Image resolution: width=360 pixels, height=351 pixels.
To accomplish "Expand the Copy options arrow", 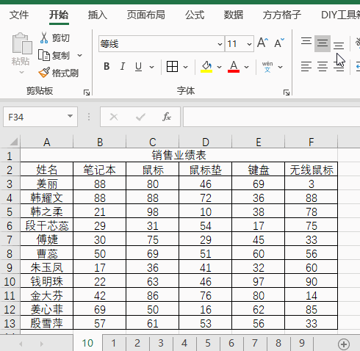I will (79, 56).
